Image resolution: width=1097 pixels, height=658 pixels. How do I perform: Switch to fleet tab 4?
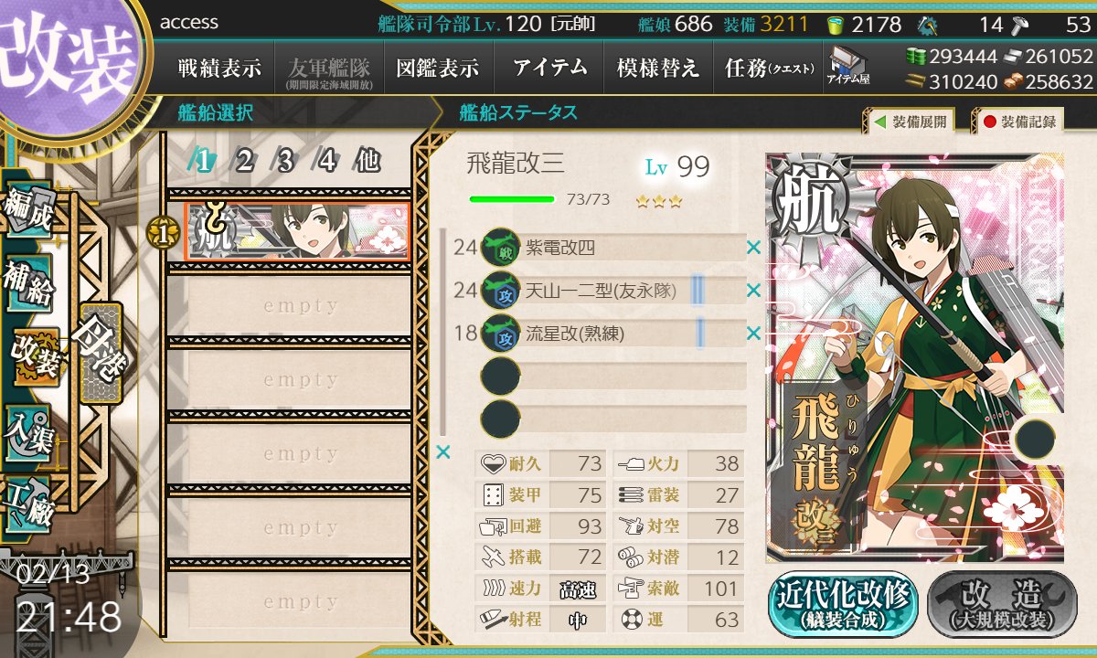pyautogui.click(x=326, y=161)
